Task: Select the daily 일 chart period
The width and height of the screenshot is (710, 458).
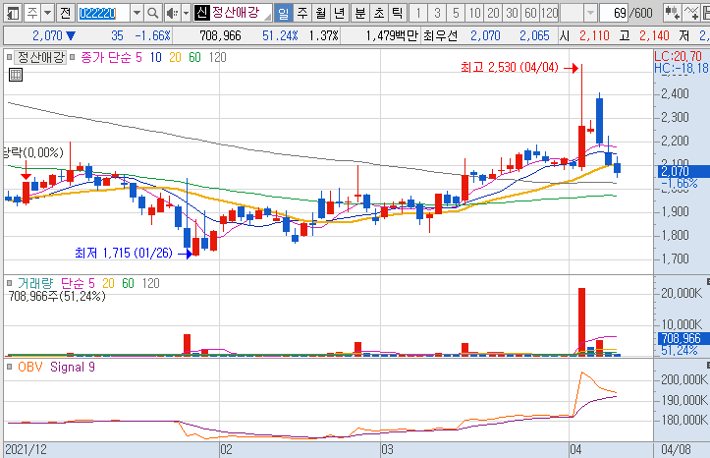Action: [284, 13]
